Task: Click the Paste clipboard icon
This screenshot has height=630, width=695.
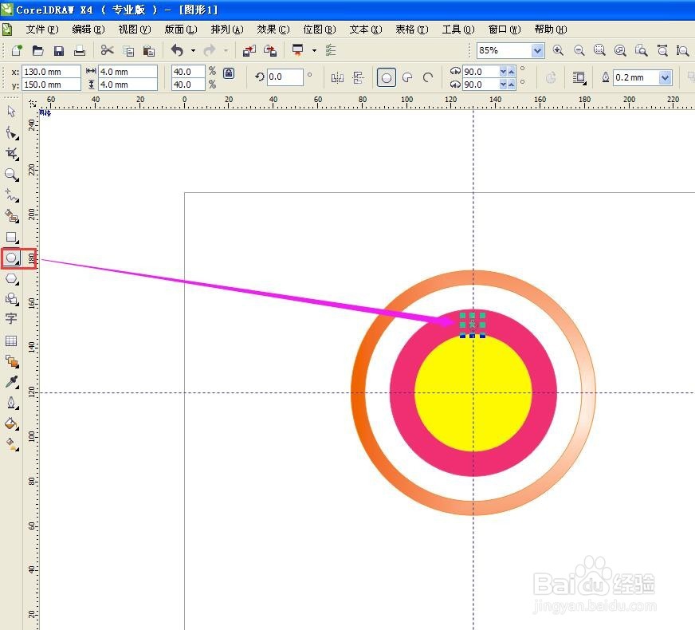Action: [149, 51]
